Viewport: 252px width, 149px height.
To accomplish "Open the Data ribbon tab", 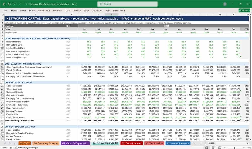I will point(68,10).
